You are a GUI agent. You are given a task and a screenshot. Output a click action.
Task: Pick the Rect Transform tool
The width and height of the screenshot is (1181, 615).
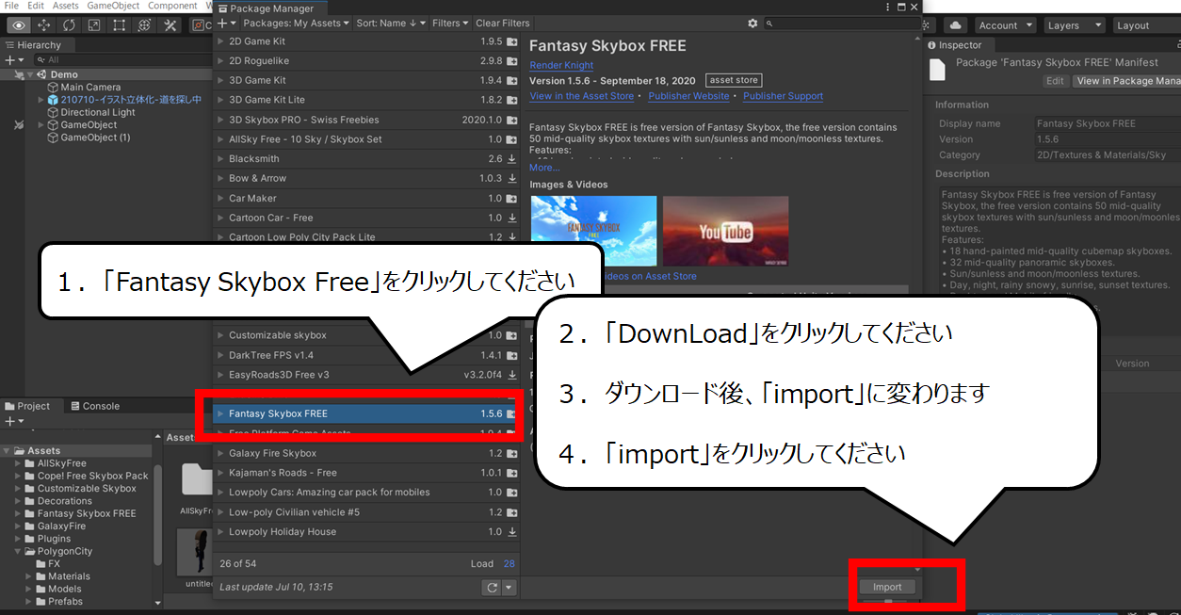point(120,25)
